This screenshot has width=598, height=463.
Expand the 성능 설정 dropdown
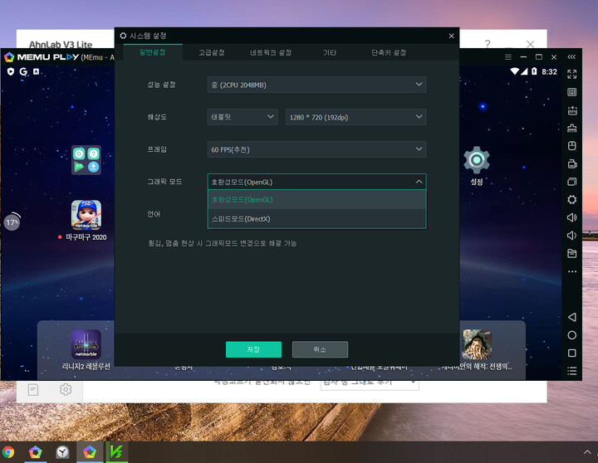tap(316, 85)
